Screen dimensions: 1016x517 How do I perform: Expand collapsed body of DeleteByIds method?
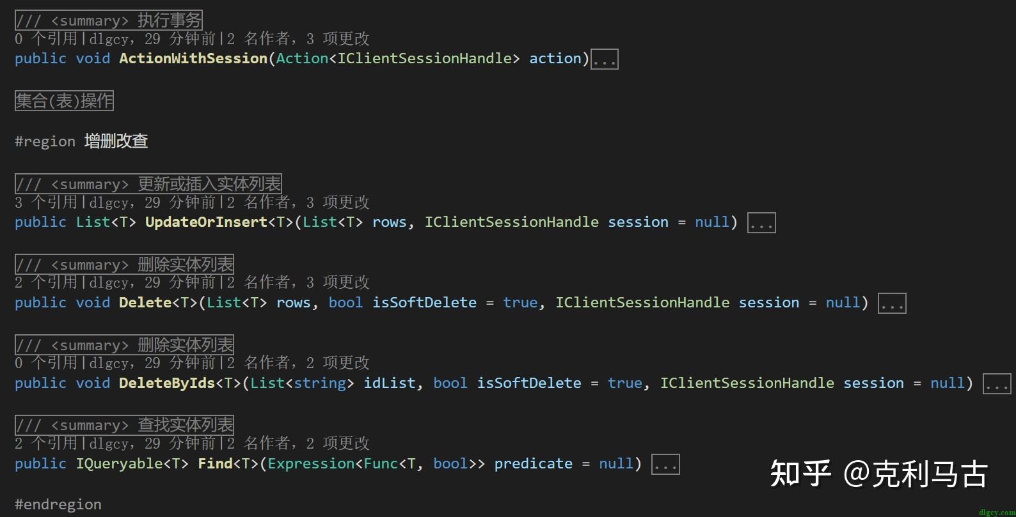click(x=996, y=384)
